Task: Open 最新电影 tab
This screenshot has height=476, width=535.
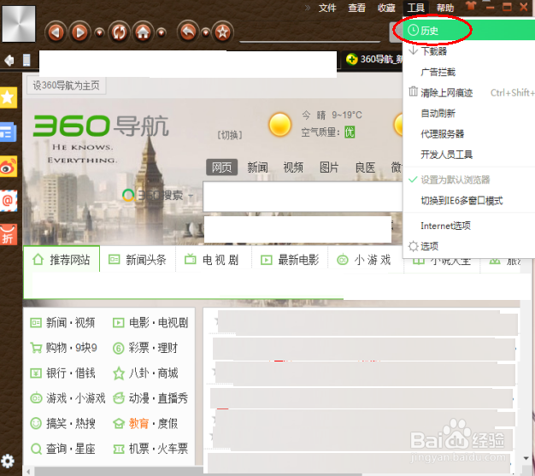Action: click(290, 260)
